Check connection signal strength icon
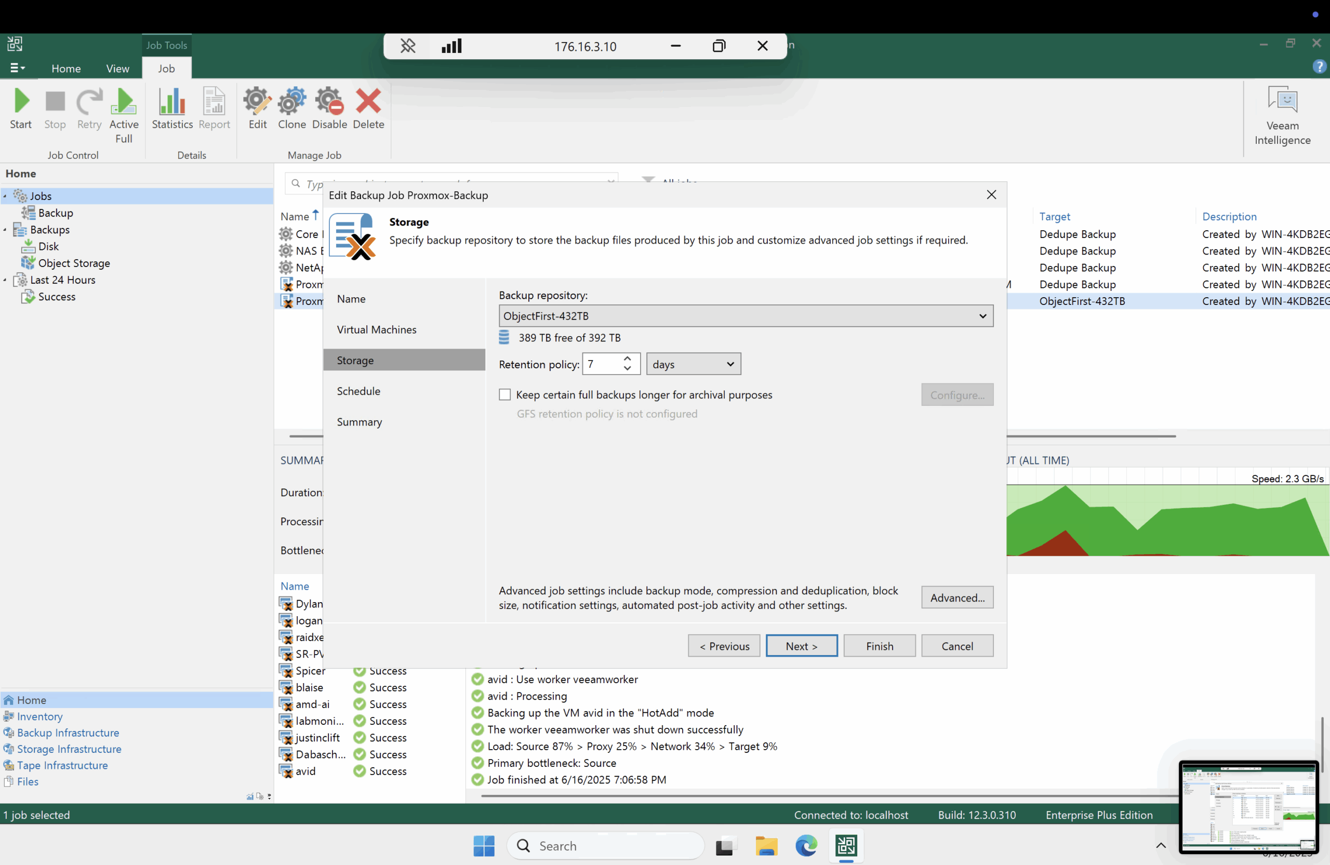 point(451,46)
